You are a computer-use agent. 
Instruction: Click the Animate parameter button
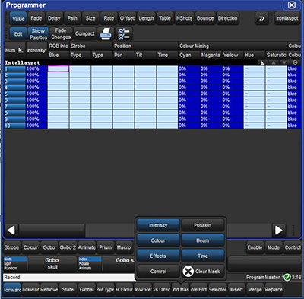tap(87, 247)
